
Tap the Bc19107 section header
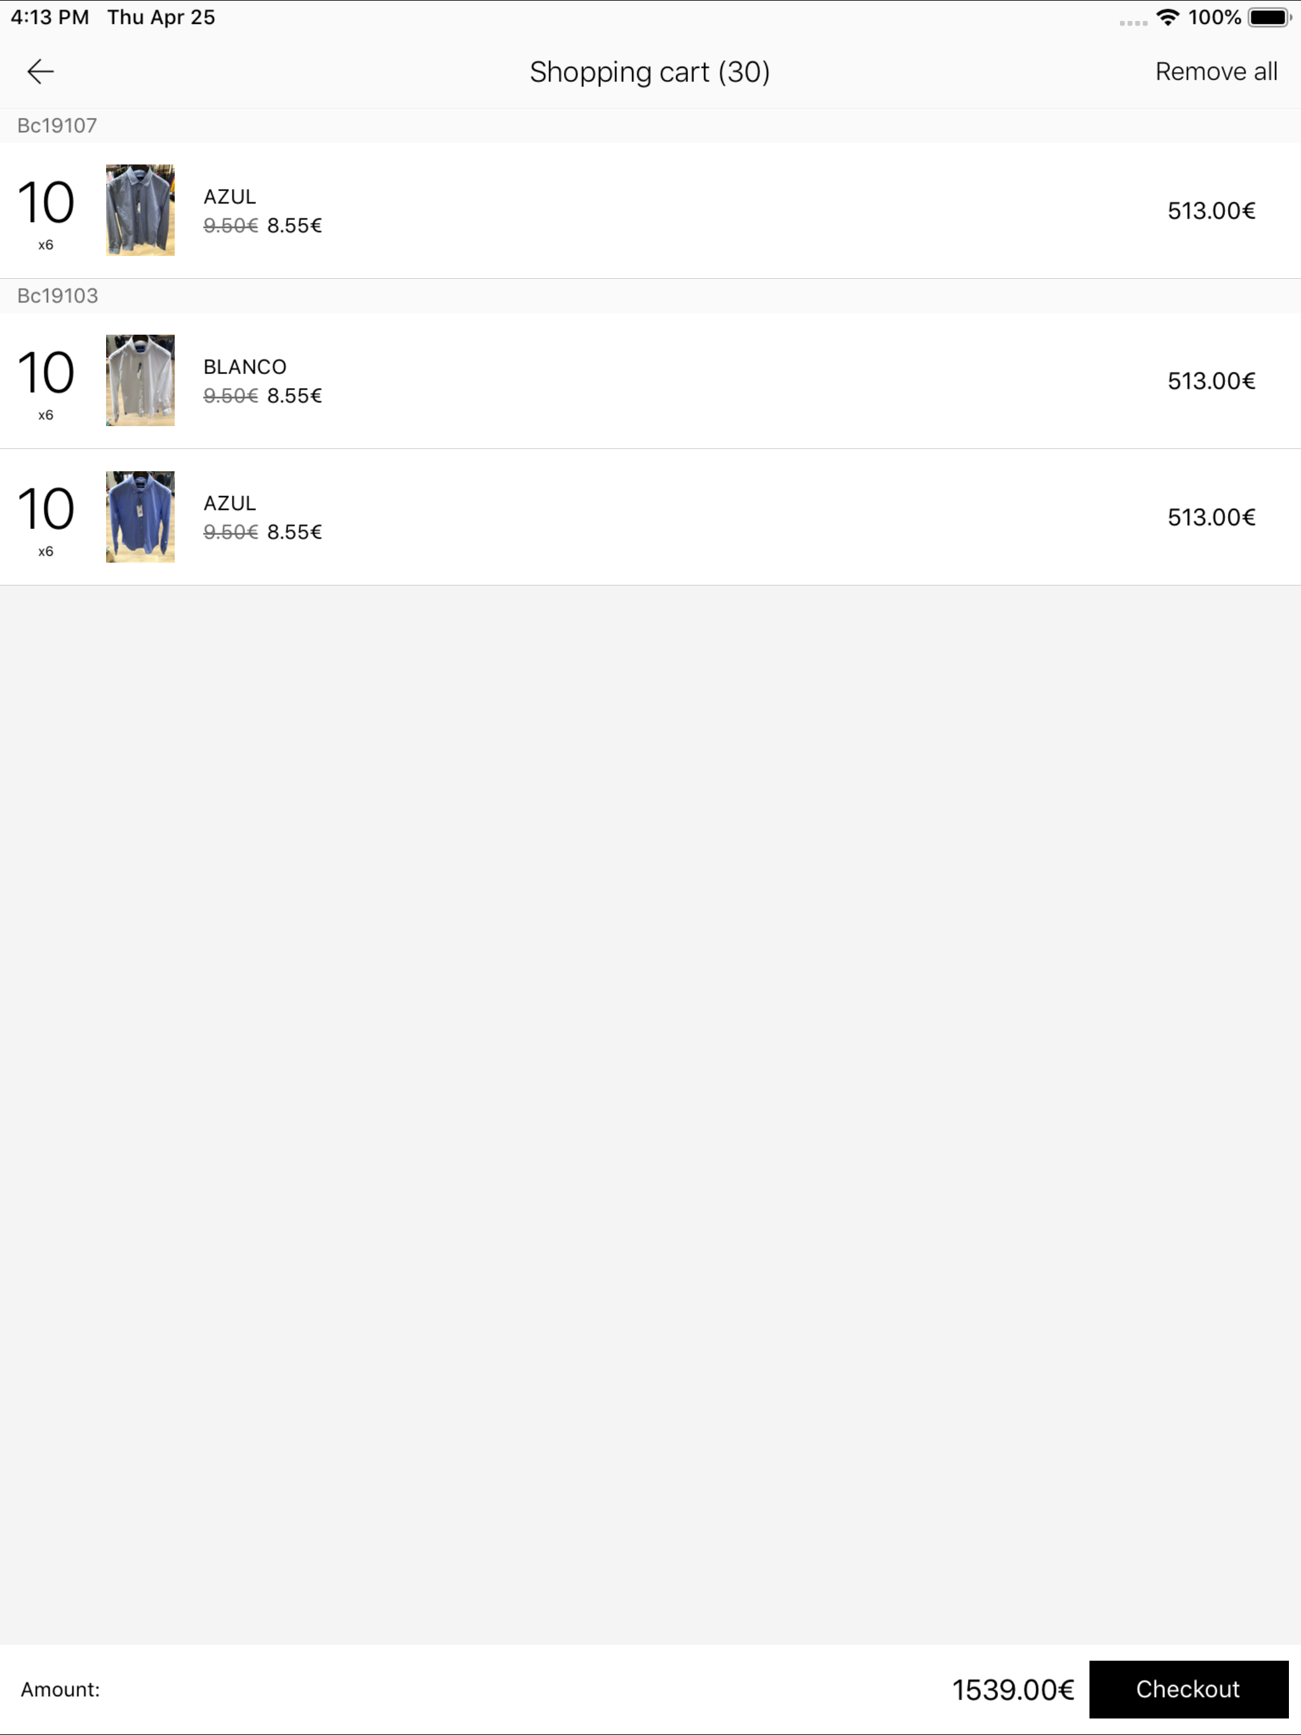[x=650, y=126]
